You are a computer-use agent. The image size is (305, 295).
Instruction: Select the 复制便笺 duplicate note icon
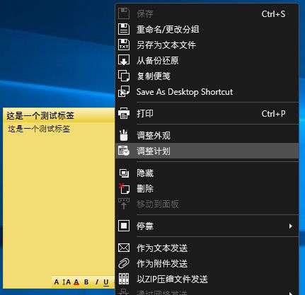(124, 76)
